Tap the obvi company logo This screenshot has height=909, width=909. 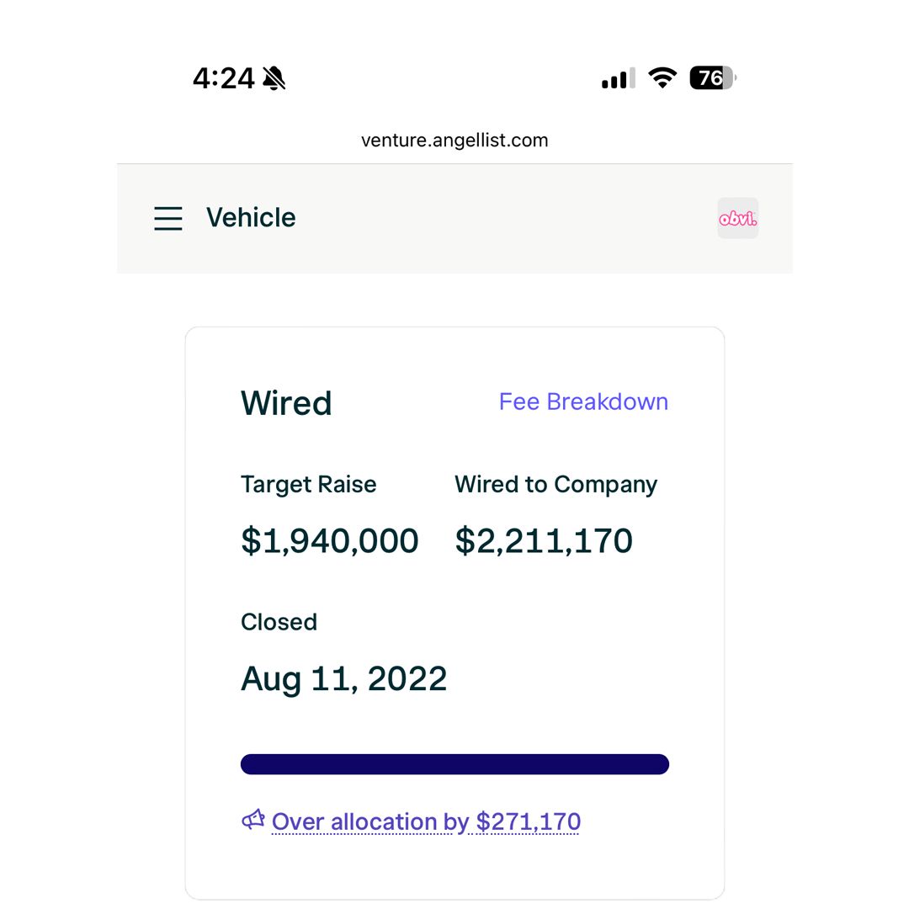737,218
